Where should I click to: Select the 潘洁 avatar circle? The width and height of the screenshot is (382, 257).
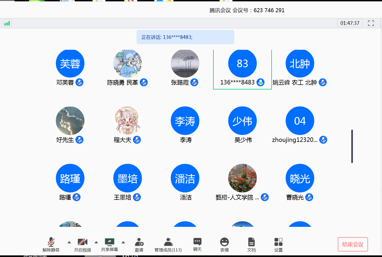(x=185, y=178)
